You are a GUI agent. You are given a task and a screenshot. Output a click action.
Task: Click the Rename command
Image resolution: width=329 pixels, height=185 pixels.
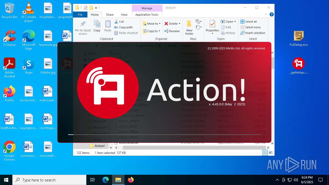tap(172, 31)
